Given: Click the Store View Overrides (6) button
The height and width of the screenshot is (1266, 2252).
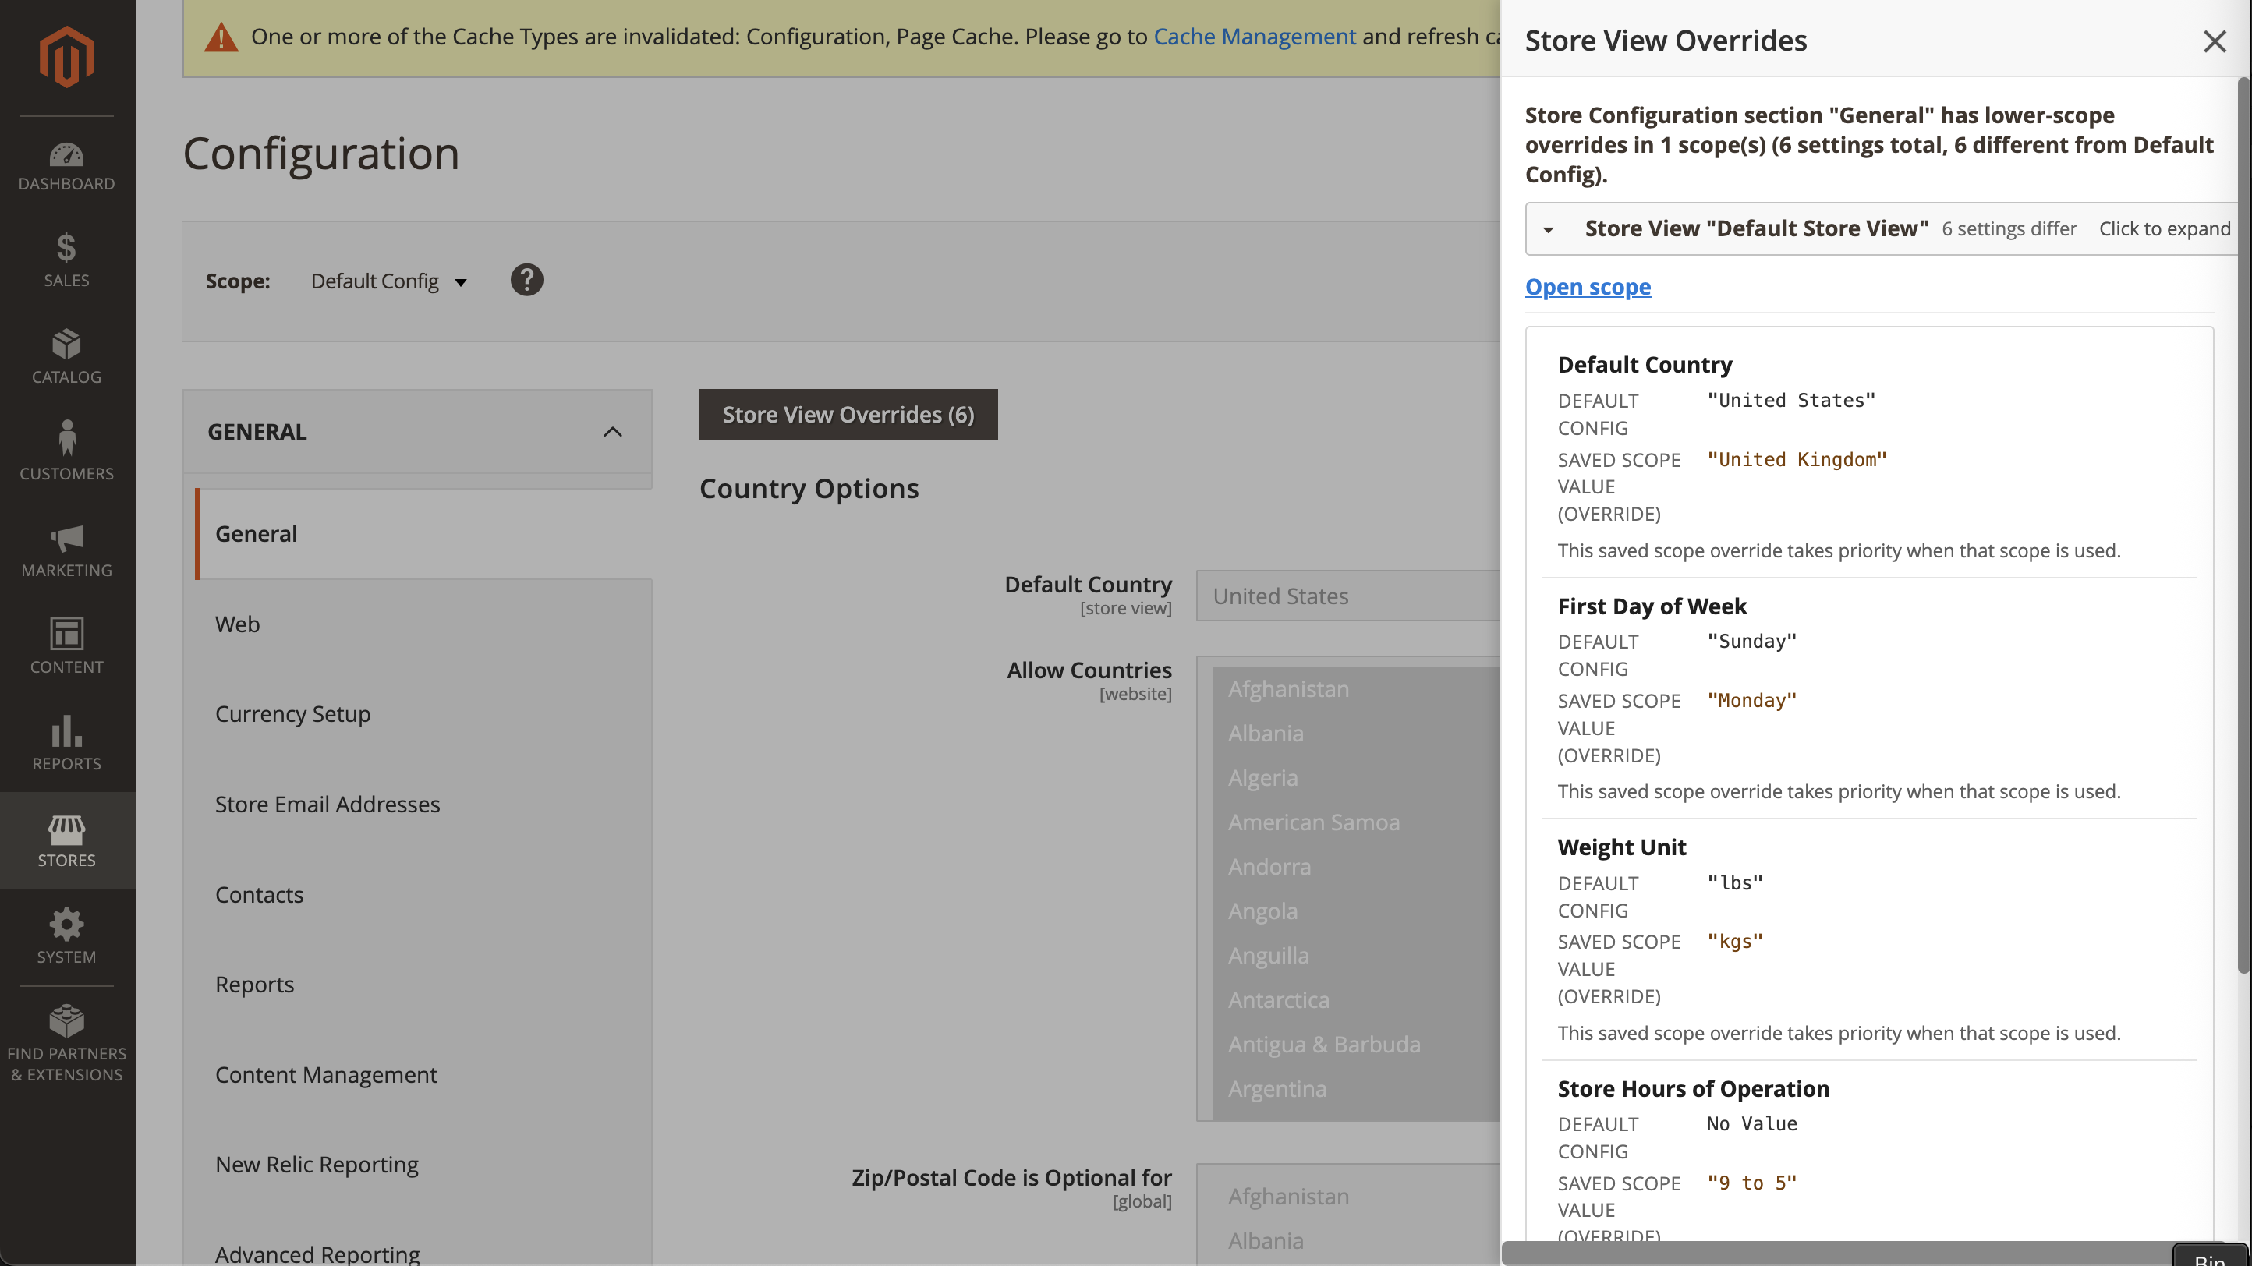Looking at the screenshot, I should tap(848, 415).
